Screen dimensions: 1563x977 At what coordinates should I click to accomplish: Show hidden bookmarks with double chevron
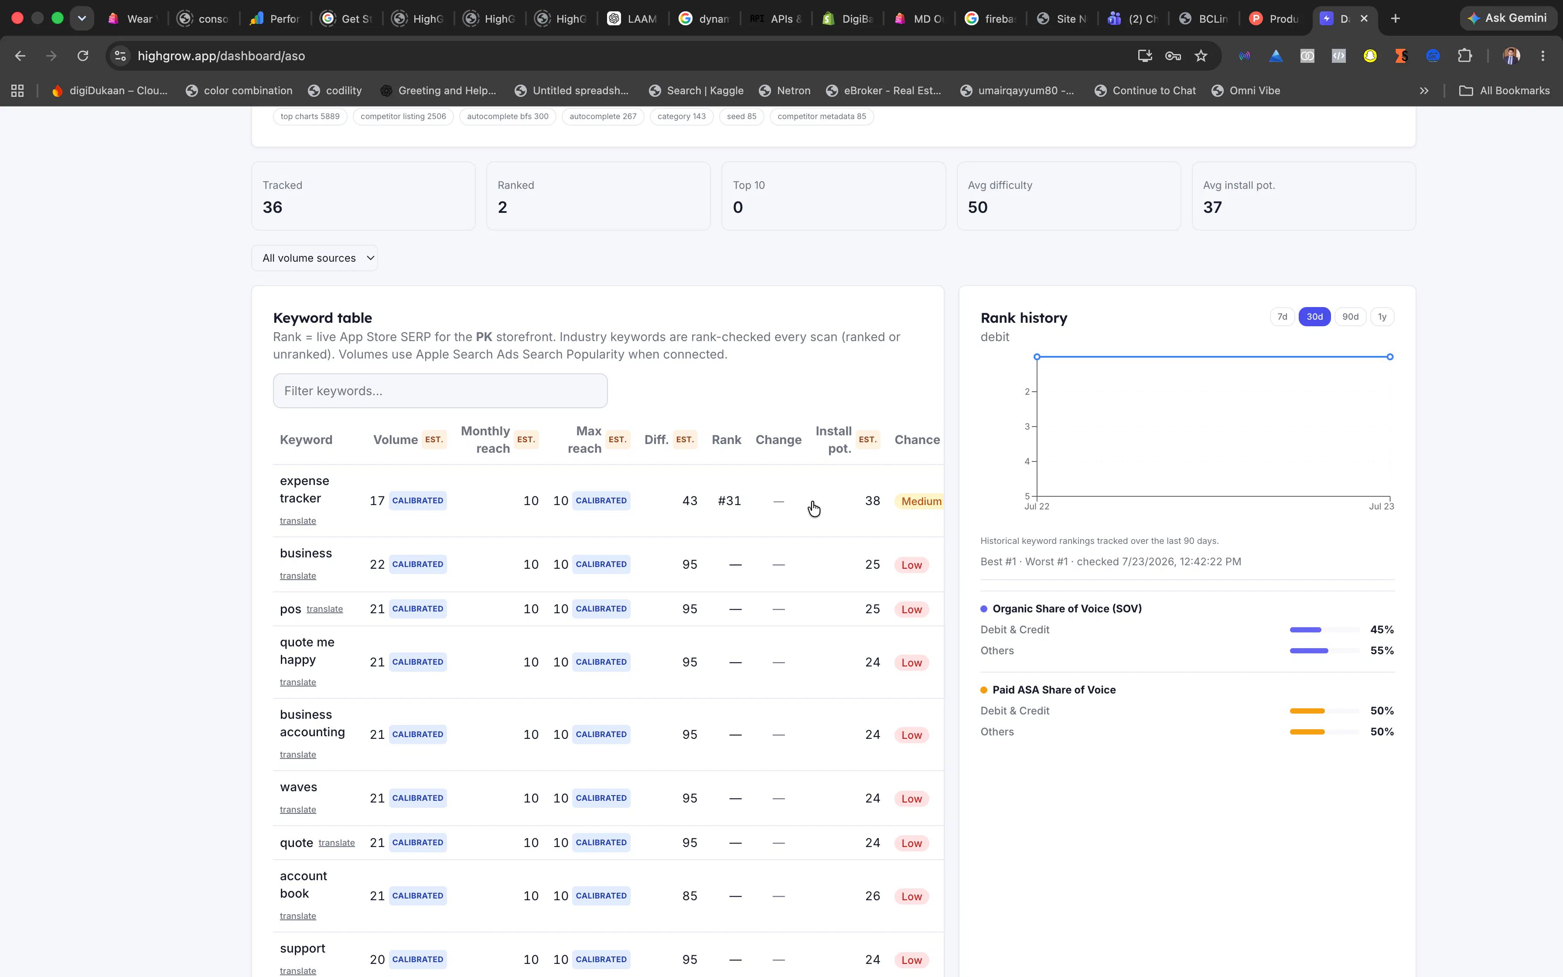coord(1423,90)
